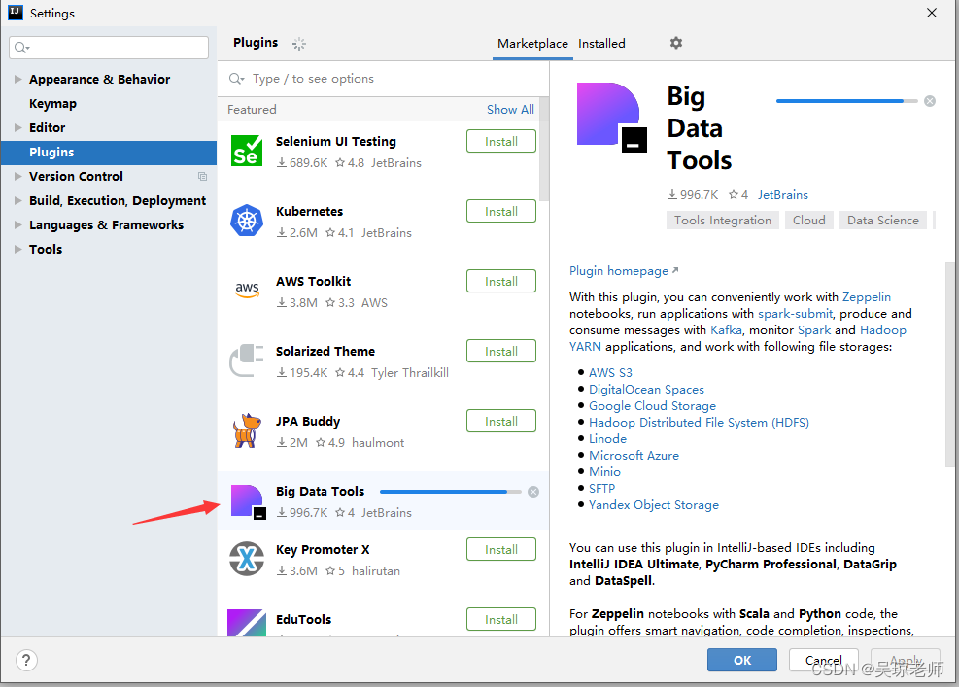Close the Settings dialog window
The image size is (959, 687).
click(x=932, y=13)
